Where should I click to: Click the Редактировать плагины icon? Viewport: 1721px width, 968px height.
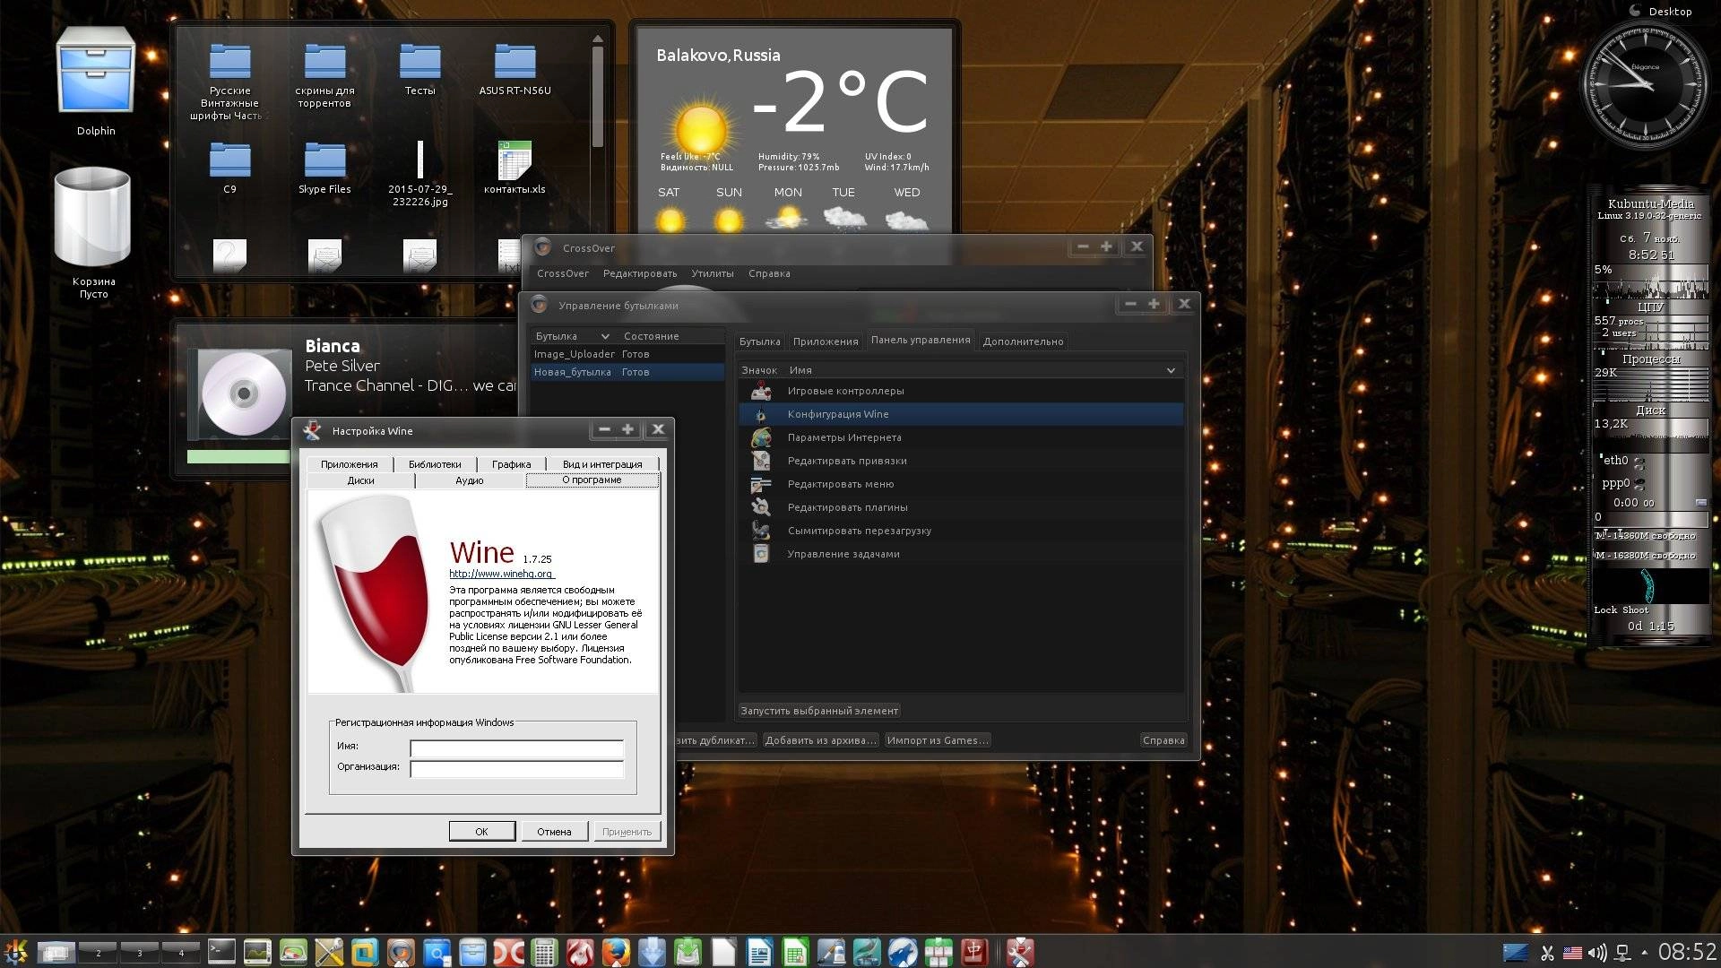point(761,507)
